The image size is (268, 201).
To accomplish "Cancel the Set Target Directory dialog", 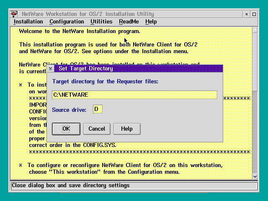I will (97, 129).
